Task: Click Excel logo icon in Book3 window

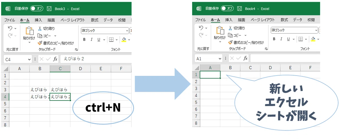Action: tap(8, 9)
